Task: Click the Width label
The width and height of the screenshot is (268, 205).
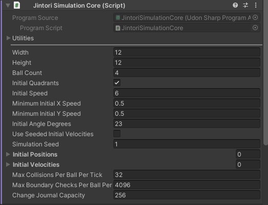Action: [x=20, y=53]
